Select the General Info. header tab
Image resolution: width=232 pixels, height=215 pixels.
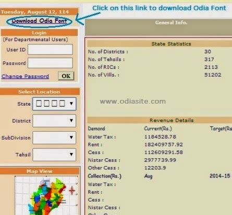[x=171, y=22]
